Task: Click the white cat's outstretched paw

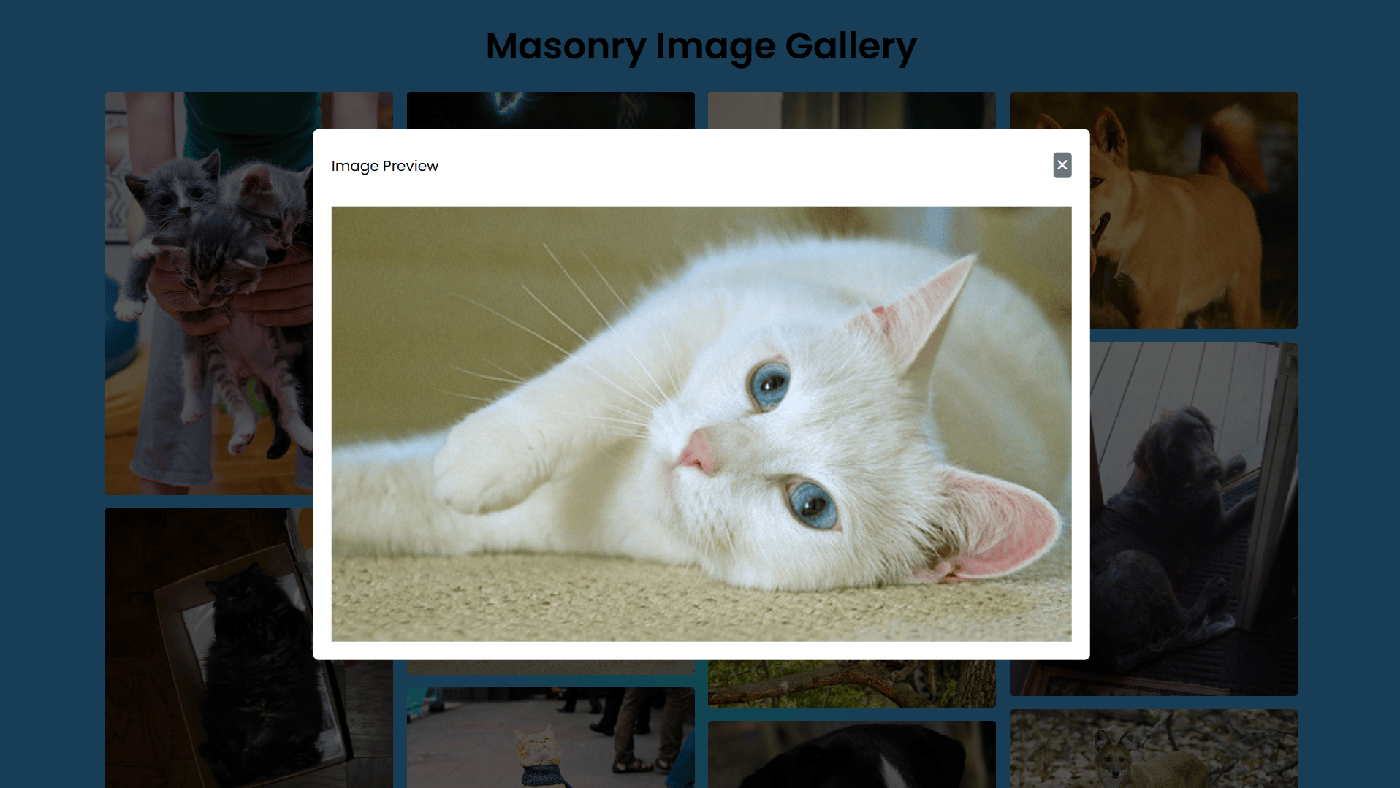Action: (482, 466)
